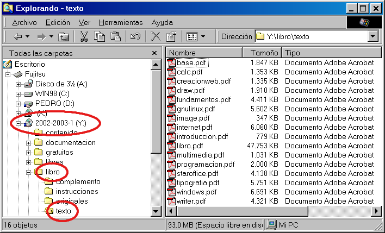Open the Archivo menu
This screenshot has width=385, height=233.
24,22
